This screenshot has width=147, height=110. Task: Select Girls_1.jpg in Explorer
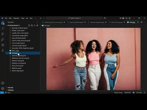(15, 50)
